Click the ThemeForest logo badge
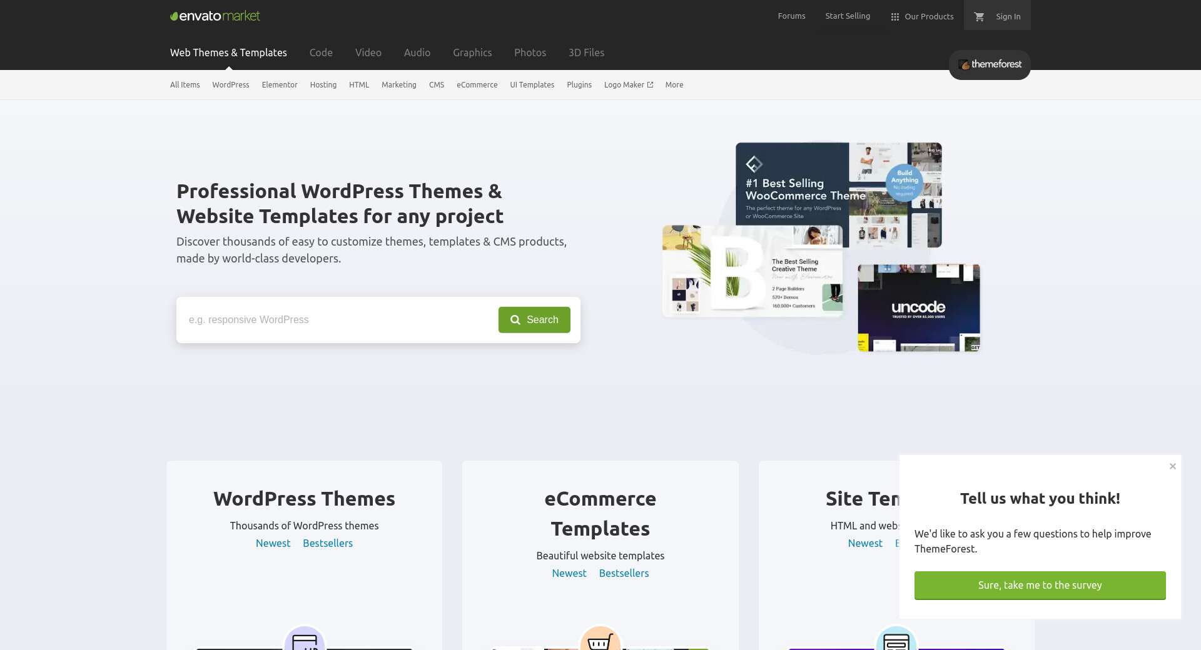The height and width of the screenshot is (650, 1201). 990,64
